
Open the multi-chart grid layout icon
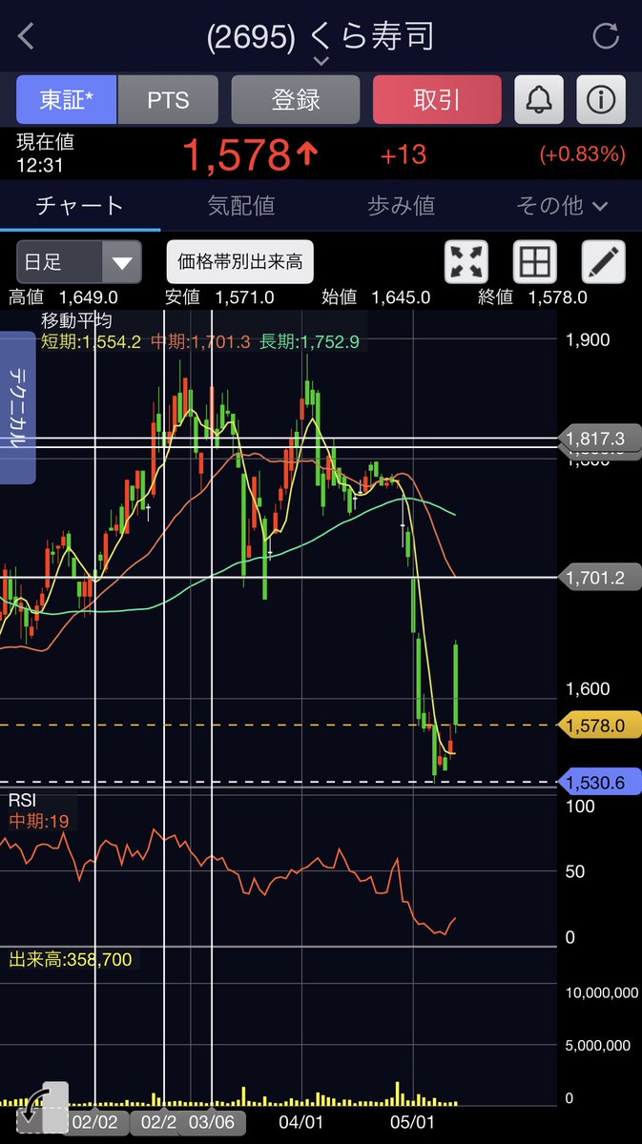[535, 262]
